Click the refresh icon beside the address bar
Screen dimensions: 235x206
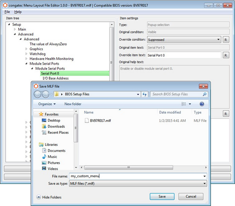click(145, 94)
